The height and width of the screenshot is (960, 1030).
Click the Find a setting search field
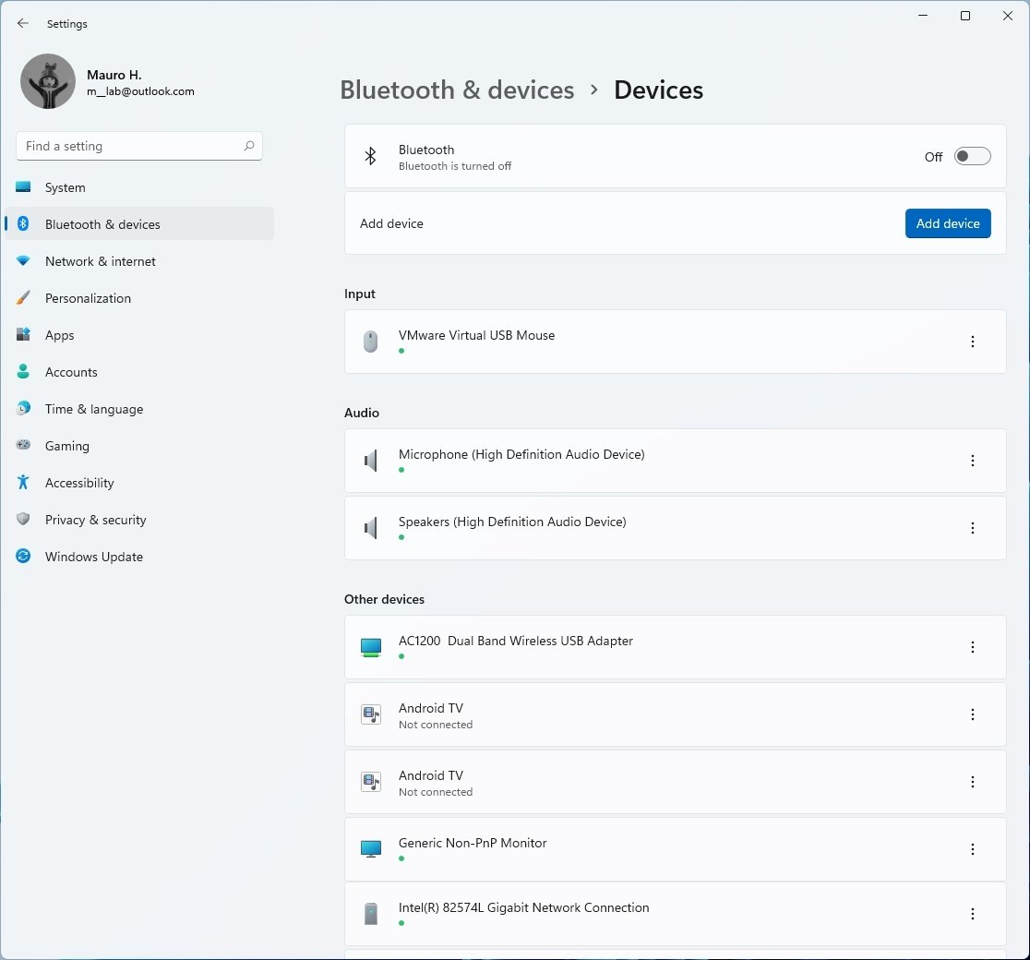[129, 146]
